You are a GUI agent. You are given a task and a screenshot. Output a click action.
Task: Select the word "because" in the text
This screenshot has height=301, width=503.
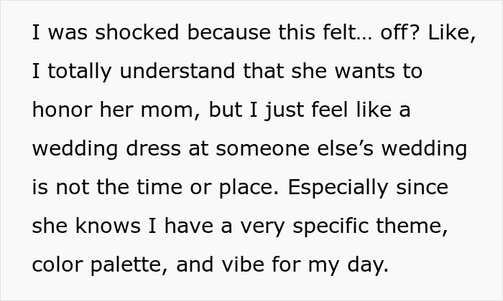[x=229, y=32]
